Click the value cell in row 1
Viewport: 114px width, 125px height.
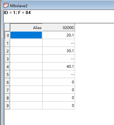coord(58,43)
